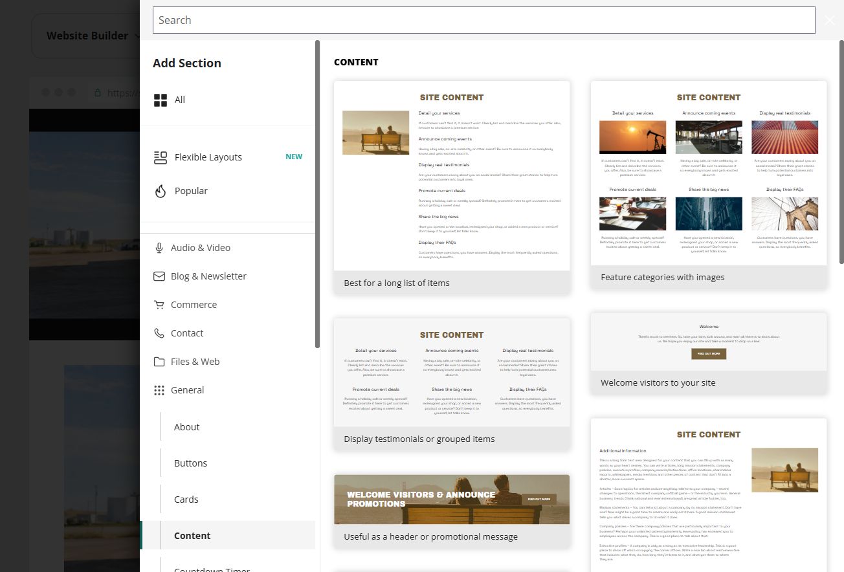
Task: Open the Cards subcategory
Action: pos(186,500)
